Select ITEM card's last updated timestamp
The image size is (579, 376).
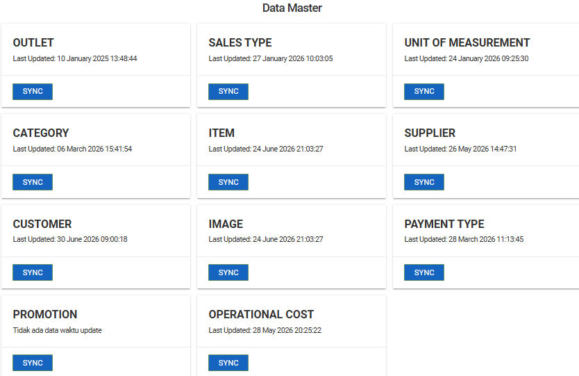tap(266, 149)
